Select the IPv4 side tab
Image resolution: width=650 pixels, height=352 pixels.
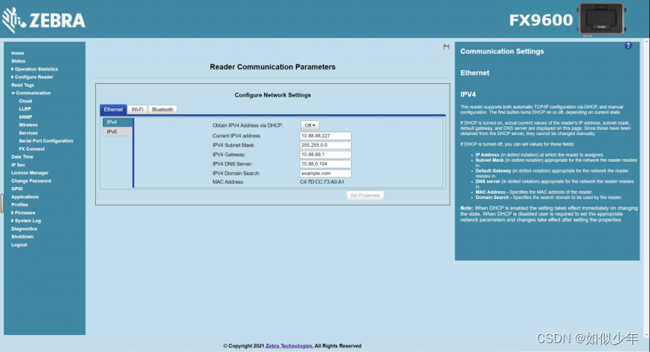118,123
